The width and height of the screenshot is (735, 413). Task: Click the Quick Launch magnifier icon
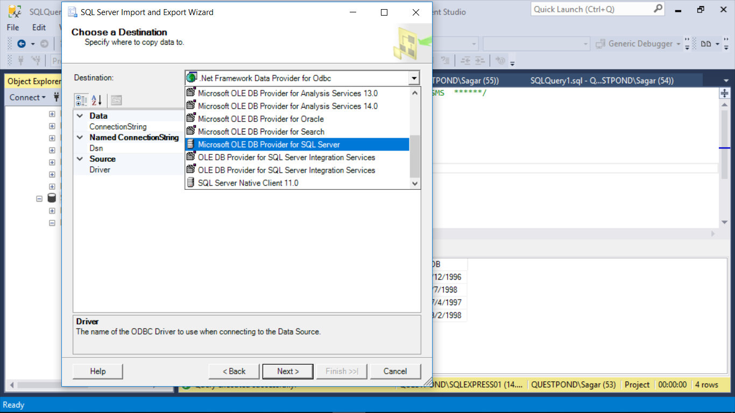(x=658, y=9)
